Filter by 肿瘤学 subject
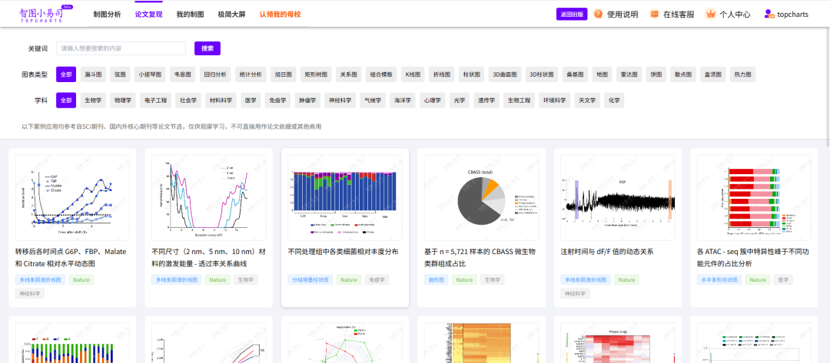The image size is (830, 363). tap(307, 101)
